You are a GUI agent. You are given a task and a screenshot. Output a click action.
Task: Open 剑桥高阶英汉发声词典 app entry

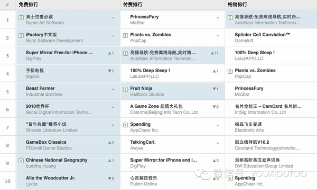[257, 160]
